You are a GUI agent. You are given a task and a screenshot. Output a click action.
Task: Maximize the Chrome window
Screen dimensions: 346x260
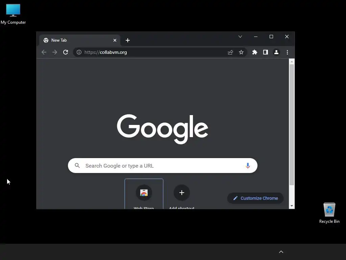(x=271, y=37)
